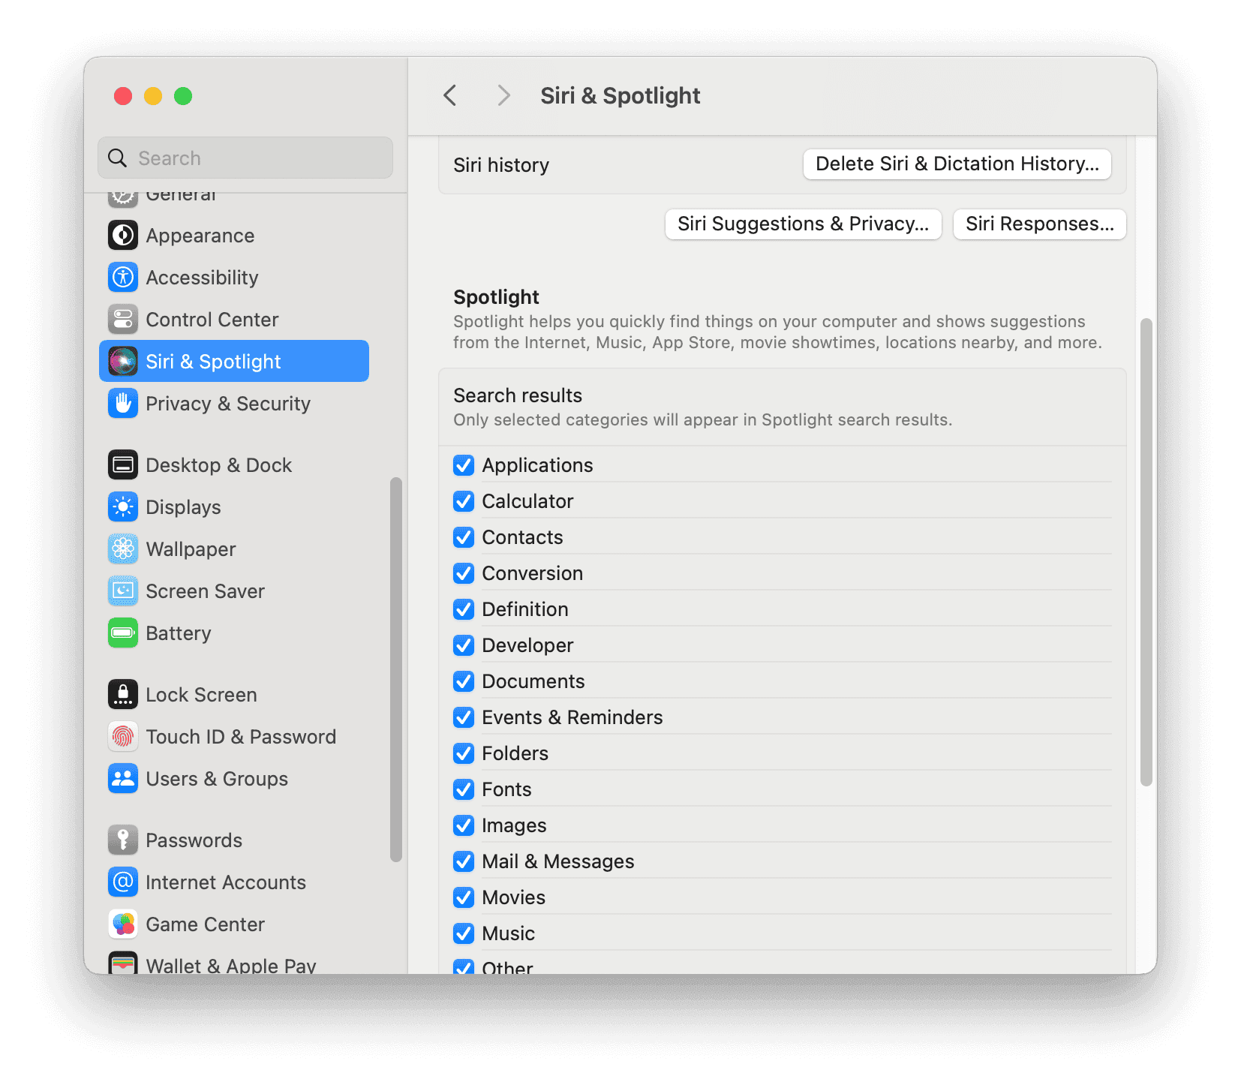Open Internet Accounts pane label
Screen dimensions: 1241x1085
point(226,882)
